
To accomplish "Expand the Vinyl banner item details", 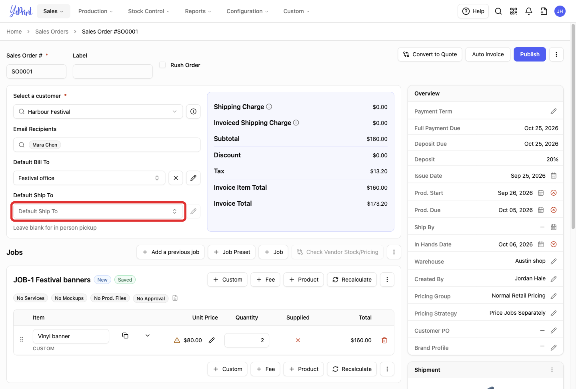I will pyautogui.click(x=148, y=335).
